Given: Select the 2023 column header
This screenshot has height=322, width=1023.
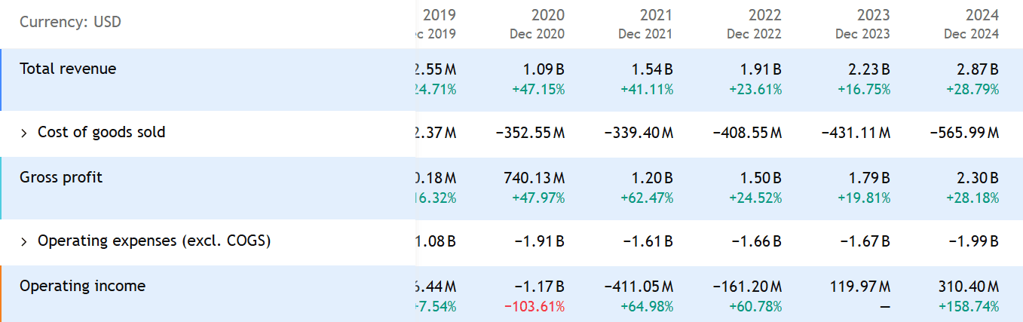Looking at the screenshot, I should [x=873, y=15].
